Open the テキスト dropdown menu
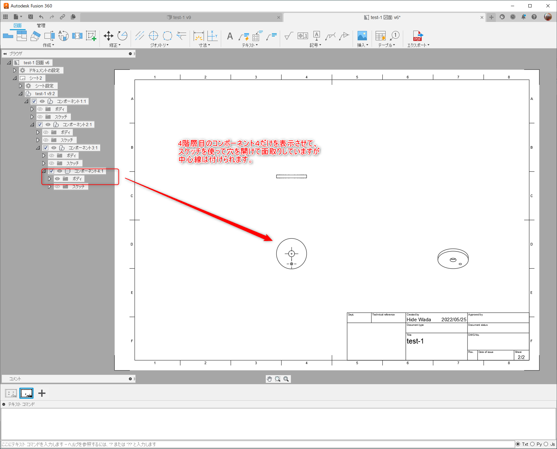 [x=250, y=45]
